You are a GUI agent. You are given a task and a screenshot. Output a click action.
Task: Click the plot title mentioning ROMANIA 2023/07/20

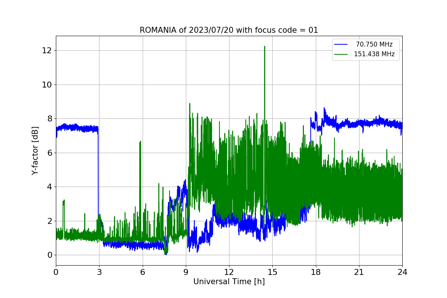[x=229, y=30]
